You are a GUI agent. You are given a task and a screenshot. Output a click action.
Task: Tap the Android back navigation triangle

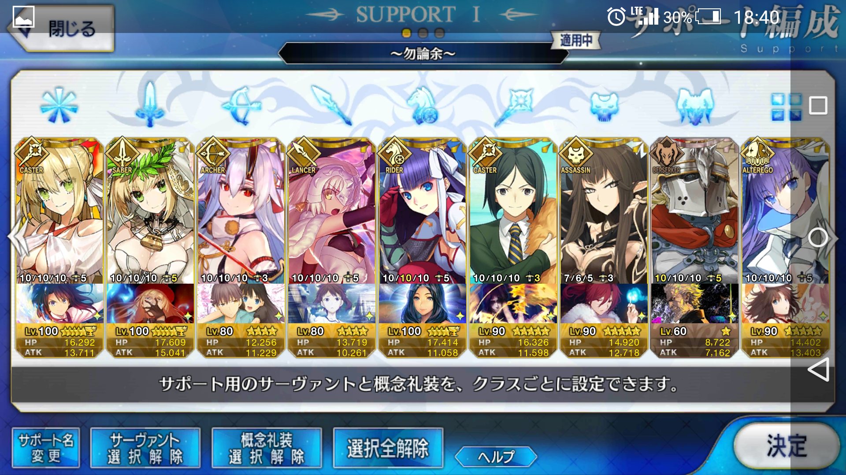(x=818, y=369)
